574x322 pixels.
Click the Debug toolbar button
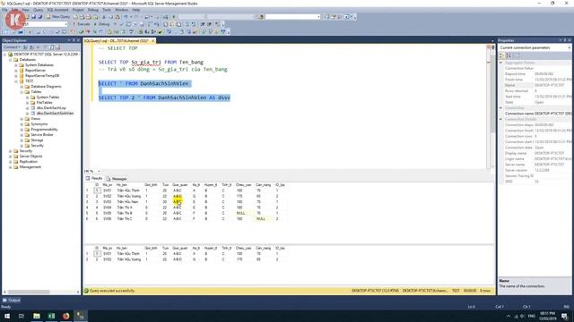point(102,24)
